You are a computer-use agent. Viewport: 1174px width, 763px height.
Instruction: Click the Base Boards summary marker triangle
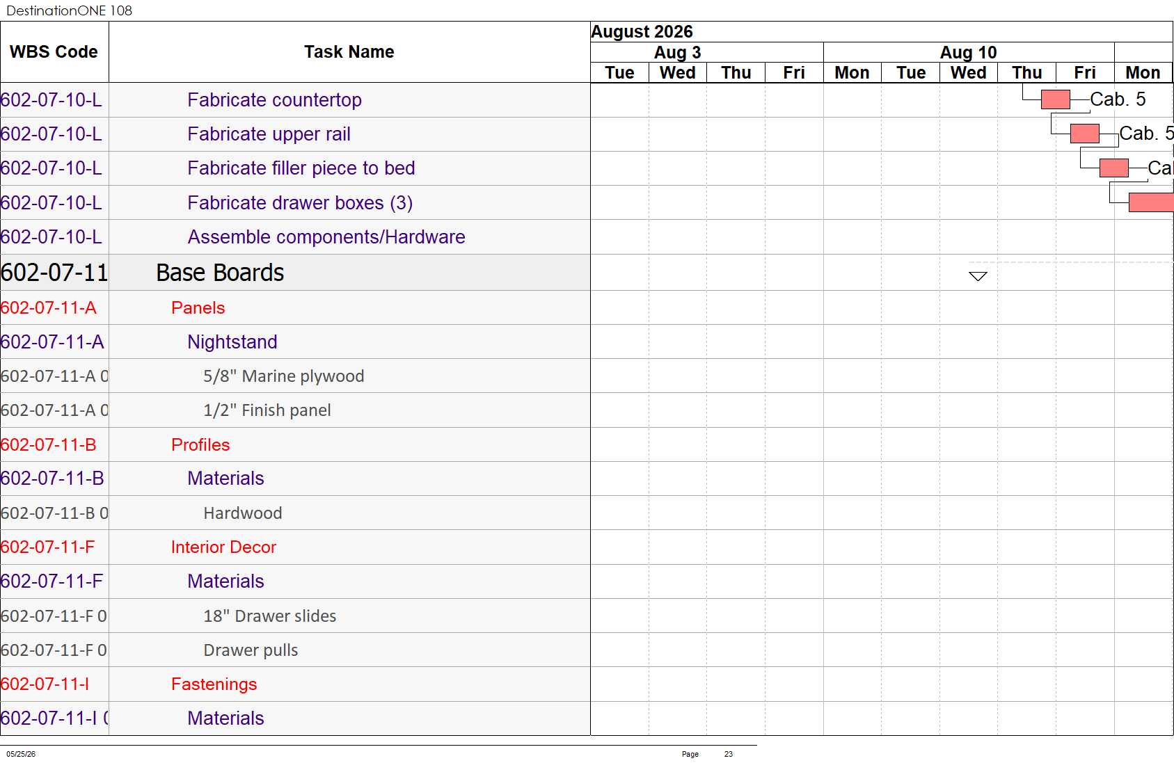(978, 276)
